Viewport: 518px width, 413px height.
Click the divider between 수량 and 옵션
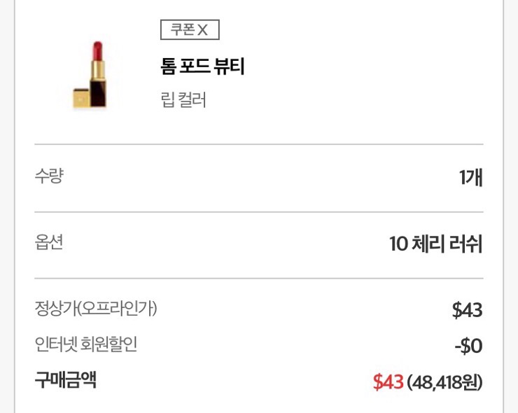tap(259, 211)
